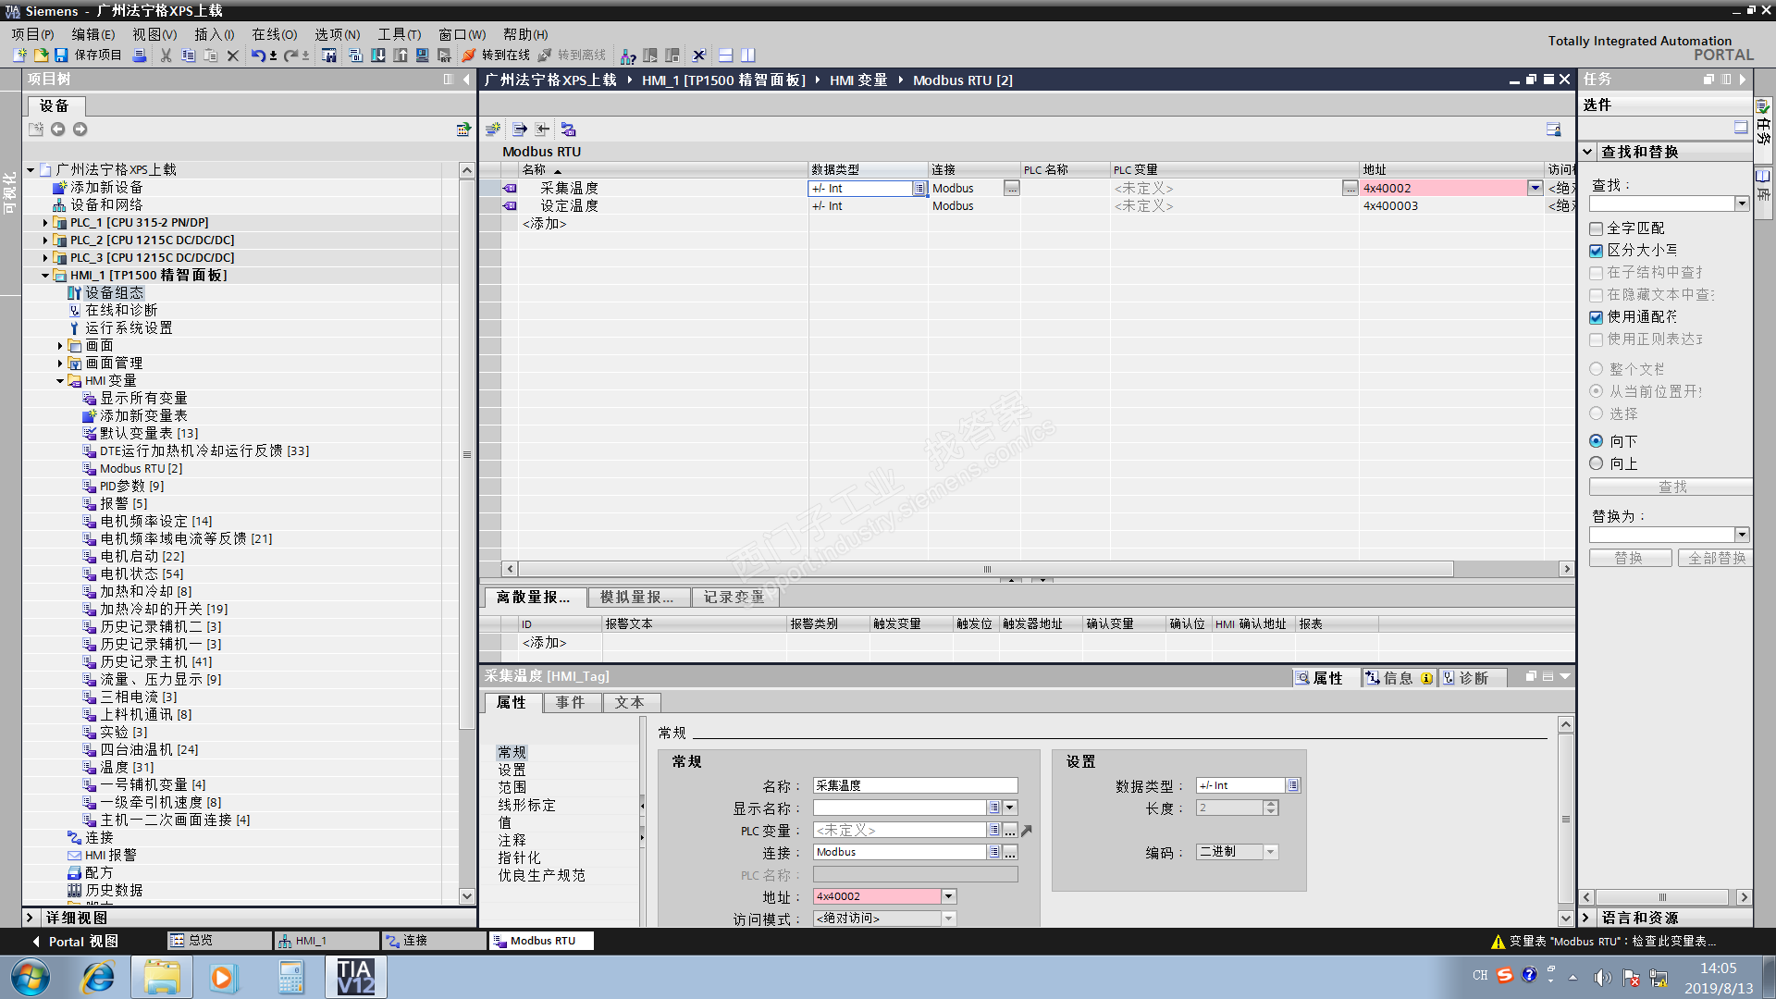The width and height of the screenshot is (1776, 999).
Task: Uncheck the 区分大小写 case-sensitive checkbox
Action: coord(1596,251)
